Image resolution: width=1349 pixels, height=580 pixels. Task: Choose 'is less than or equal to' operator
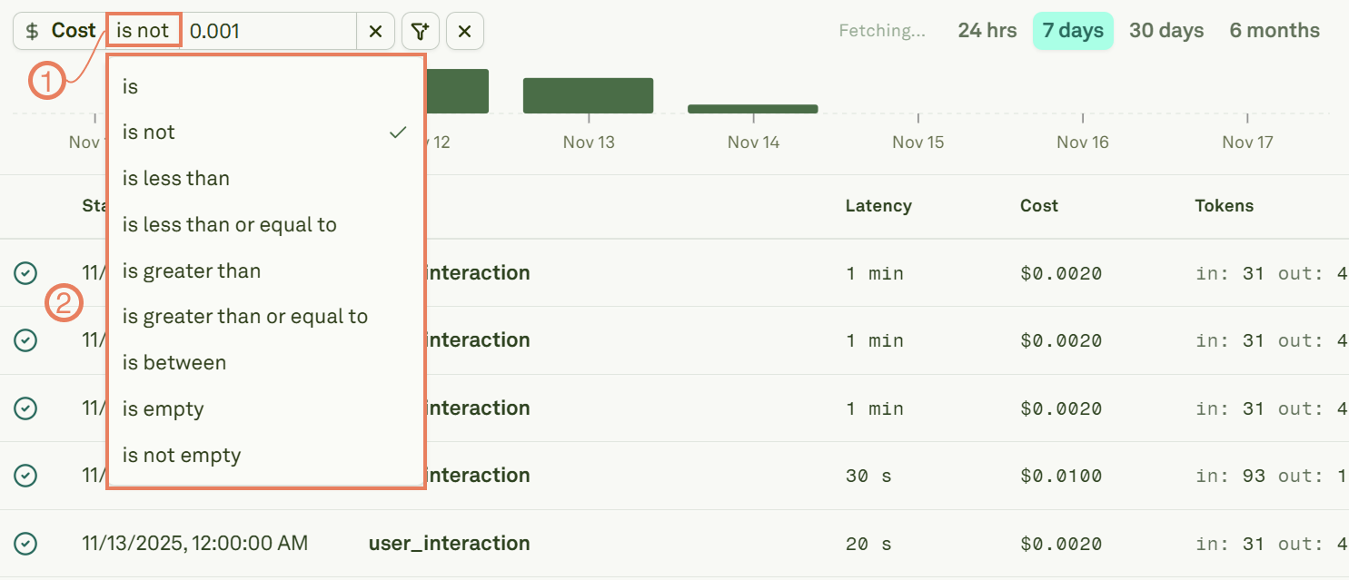(230, 224)
